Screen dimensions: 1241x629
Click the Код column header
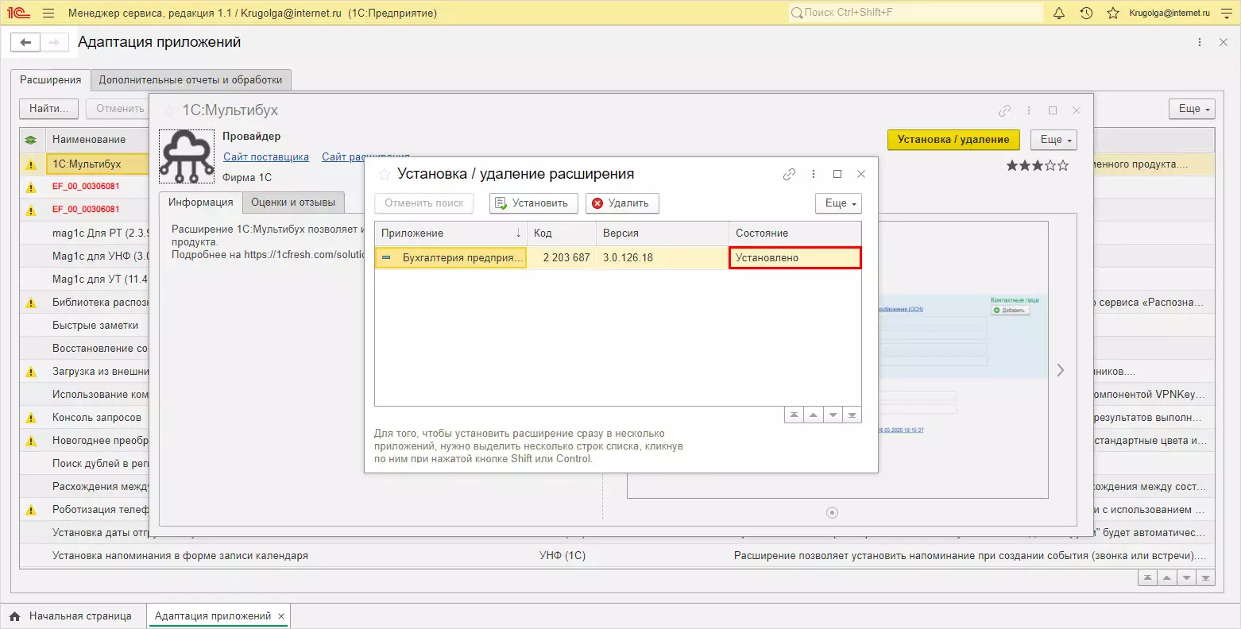562,233
